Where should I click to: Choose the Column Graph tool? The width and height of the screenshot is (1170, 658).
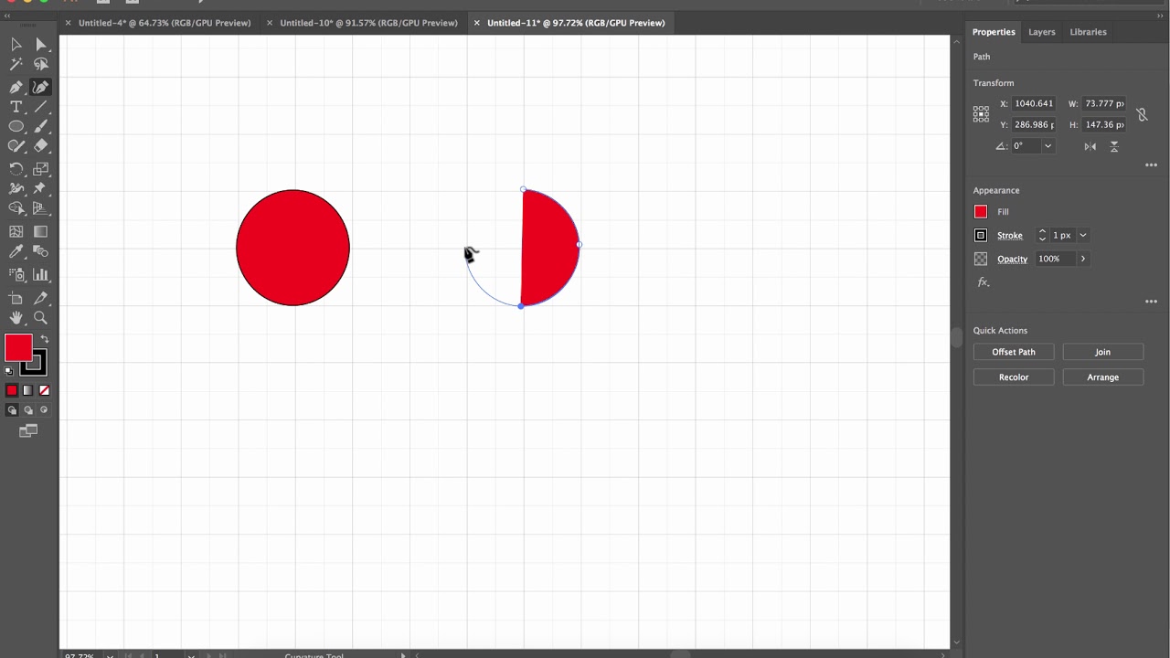[x=41, y=274]
